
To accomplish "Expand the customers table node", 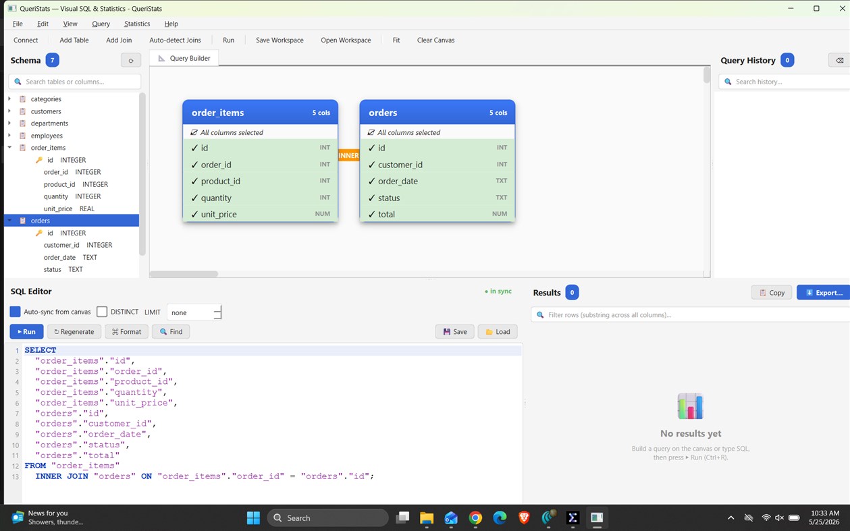I will pyautogui.click(x=9, y=111).
